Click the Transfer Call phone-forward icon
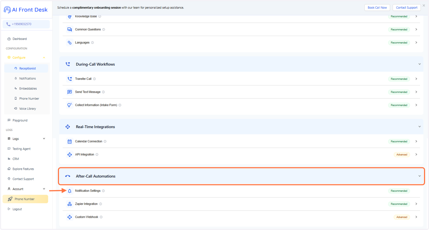Image resolution: width=429 pixels, height=230 pixels. pyautogui.click(x=70, y=79)
